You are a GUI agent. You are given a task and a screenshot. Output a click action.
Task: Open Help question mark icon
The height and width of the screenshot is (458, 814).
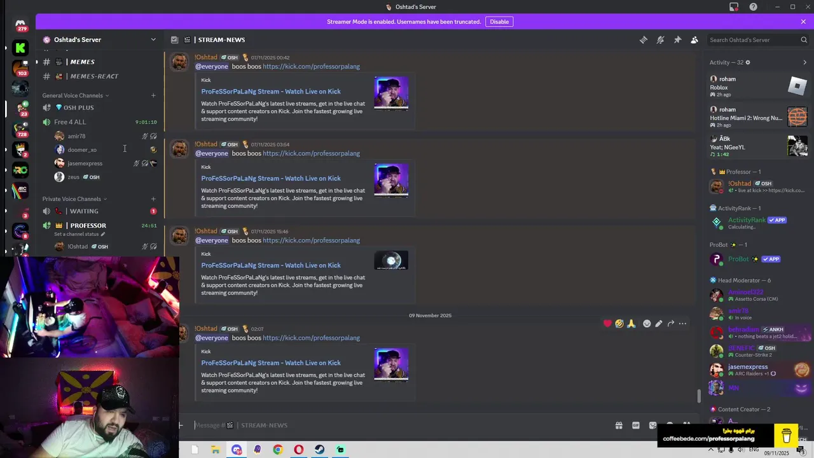pos(754,7)
